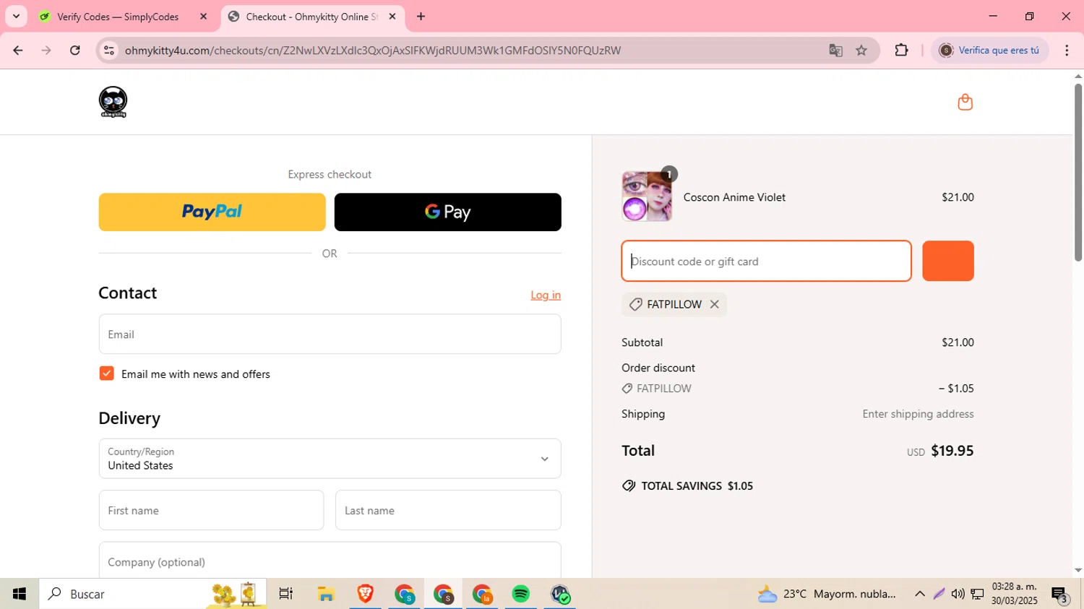Go back to the previous page

pos(18,51)
